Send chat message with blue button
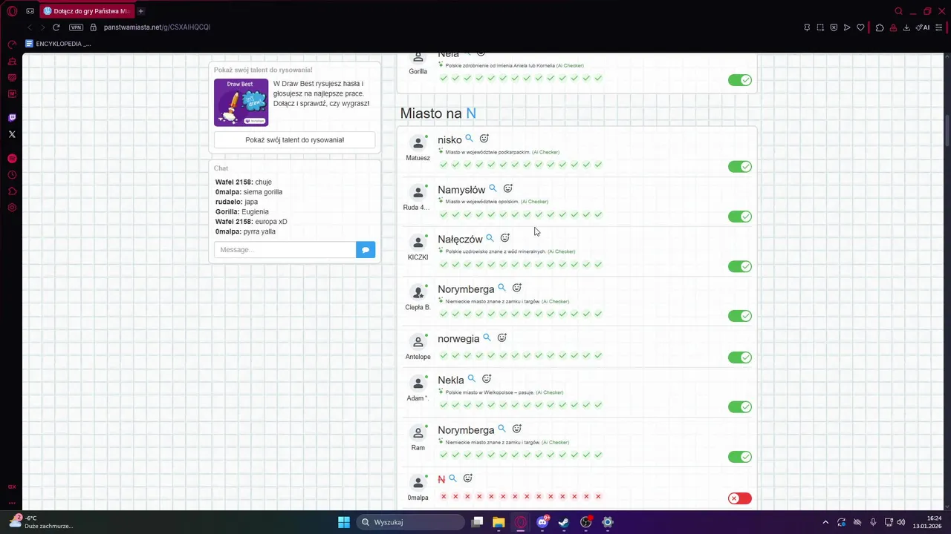This screenshot has width=951, height=534. [366, 250]
